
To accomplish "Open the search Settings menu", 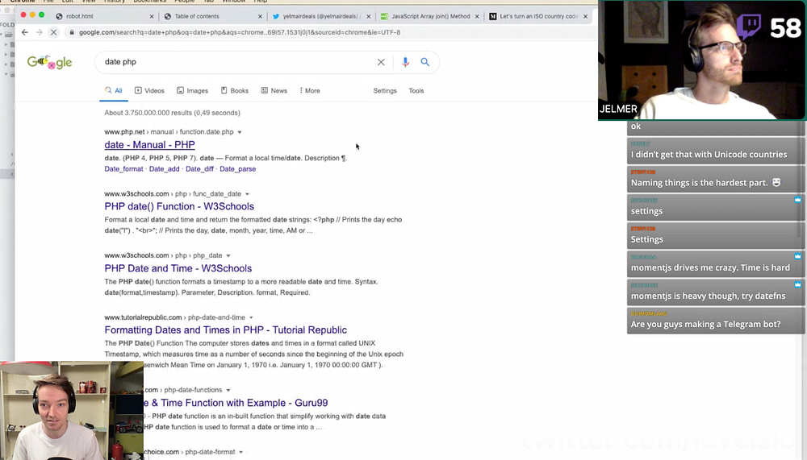I will click(385, 90).
